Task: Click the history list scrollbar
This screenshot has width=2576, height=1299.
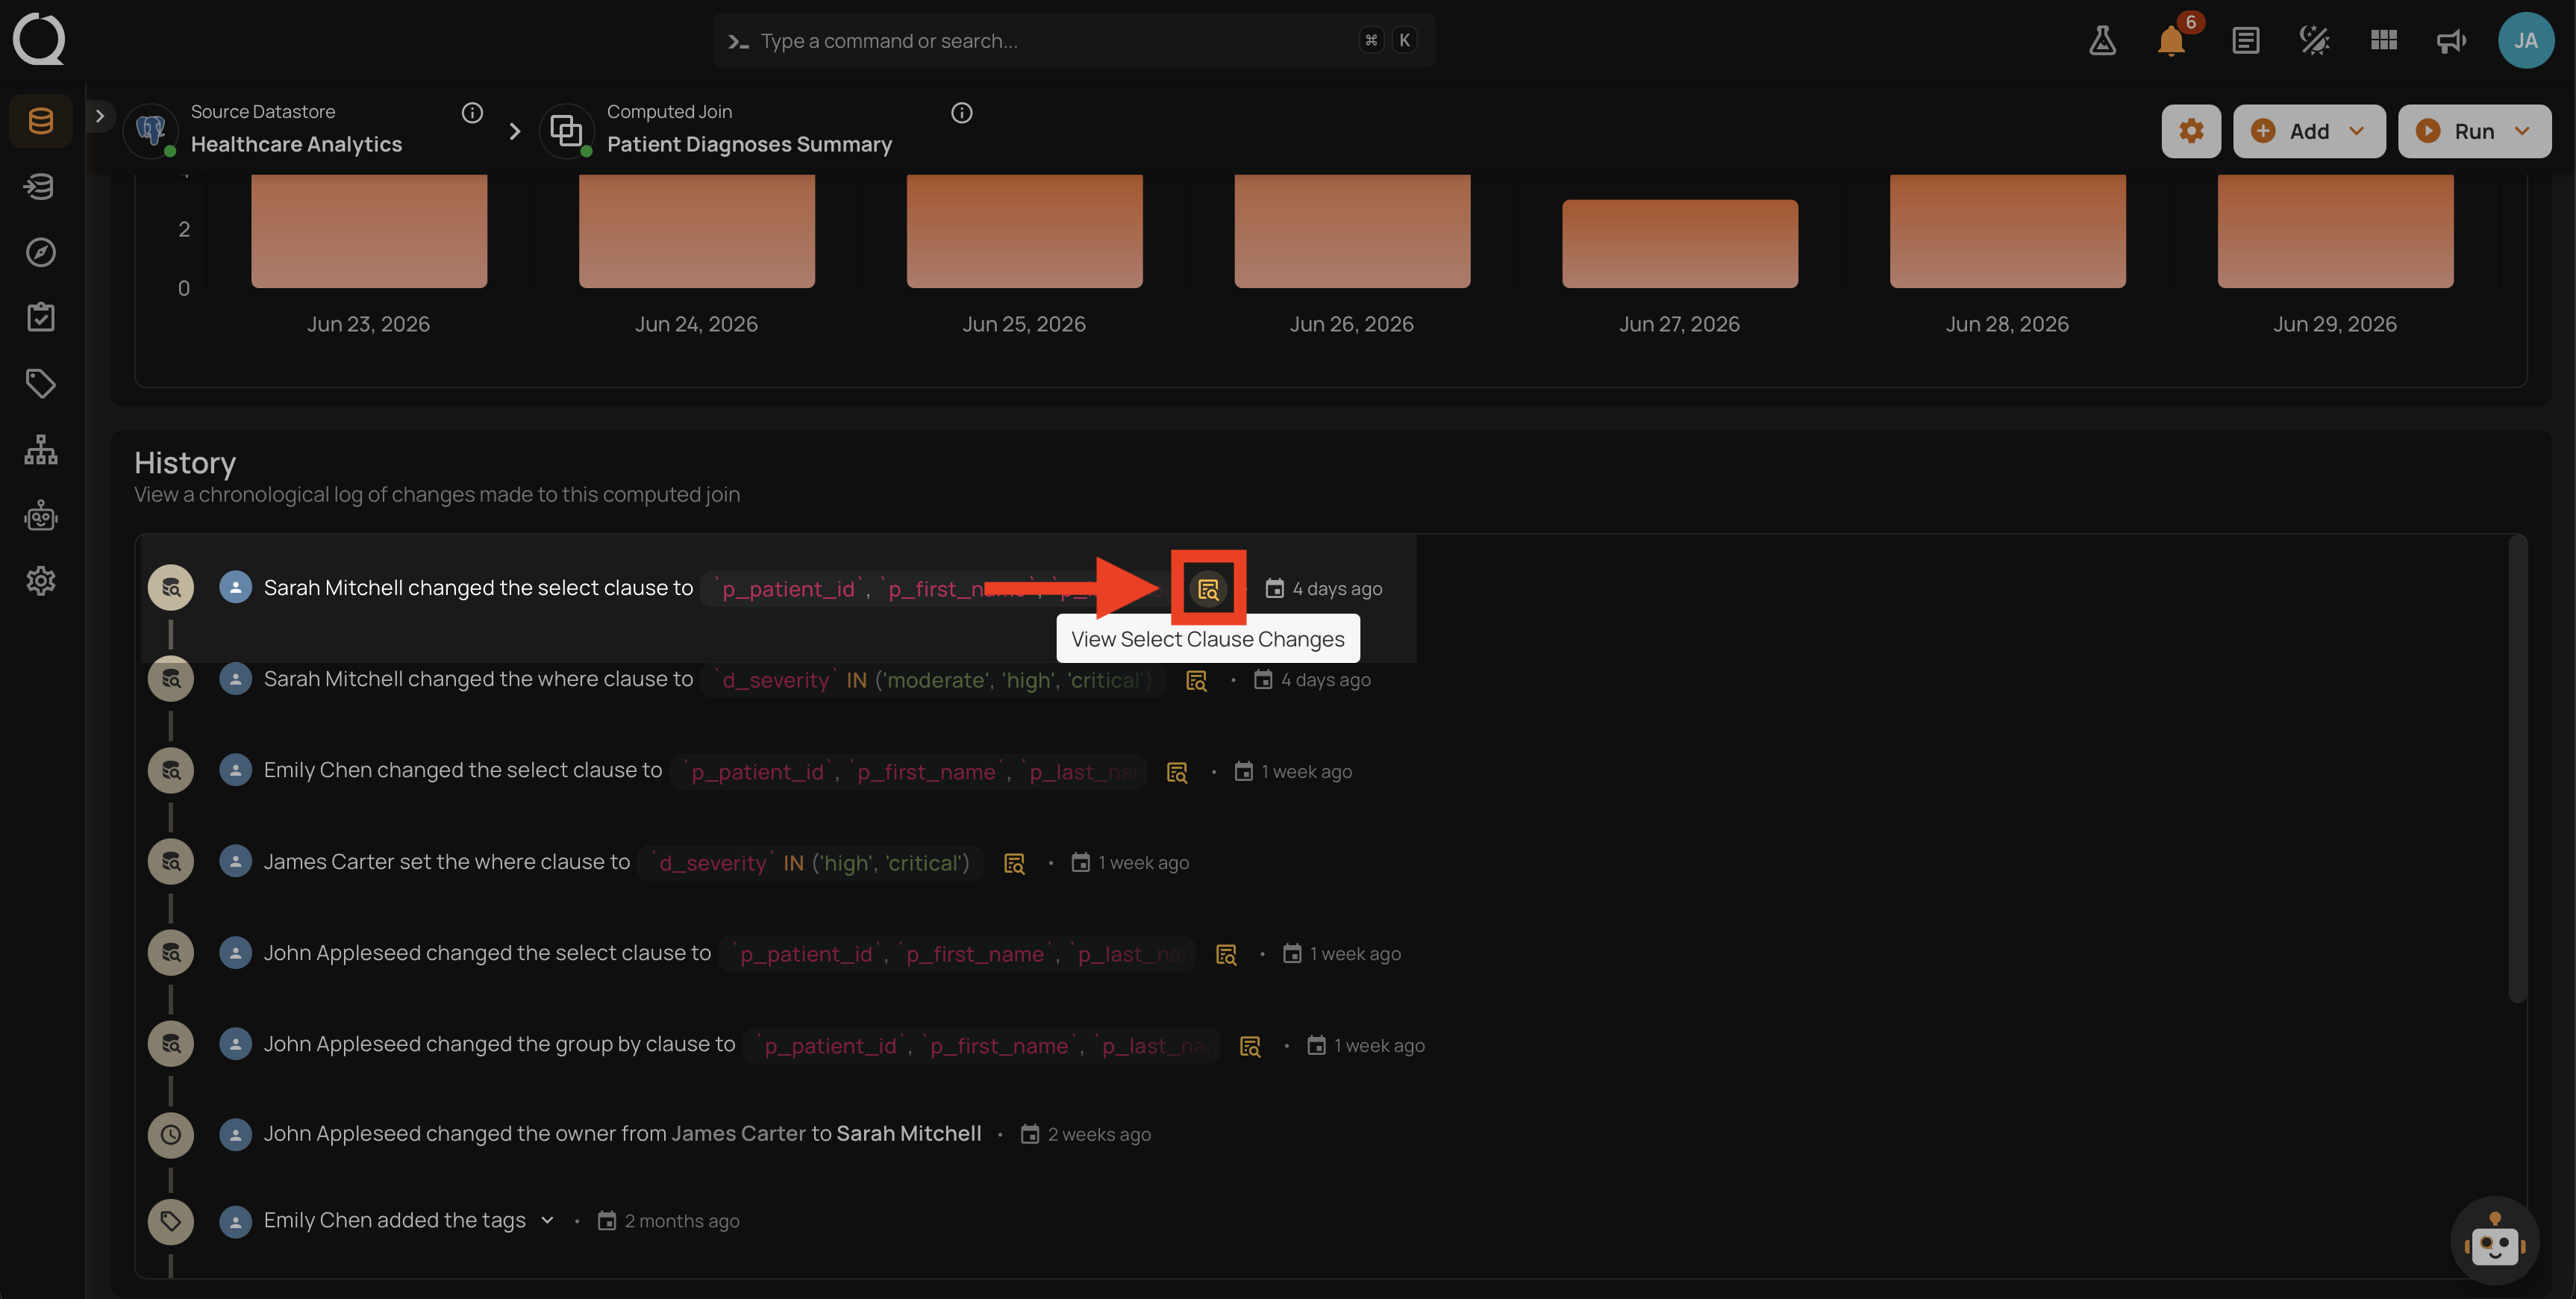Action: pos(2517,769)
